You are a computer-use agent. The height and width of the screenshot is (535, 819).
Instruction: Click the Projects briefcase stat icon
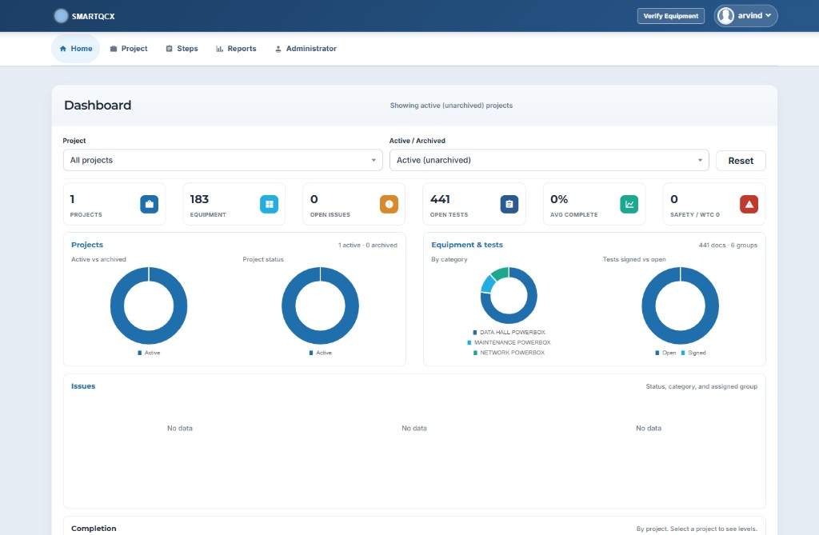(149, 204)
